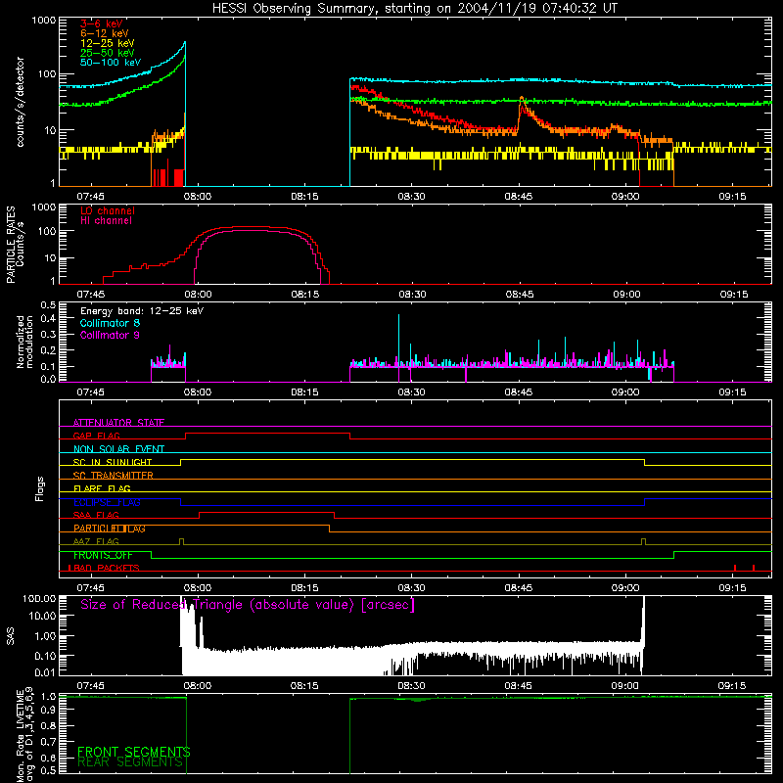Click the 'NON SOLAR EVENT' flag label
This screenshot has width=783, height=783.
pos(118,449)
